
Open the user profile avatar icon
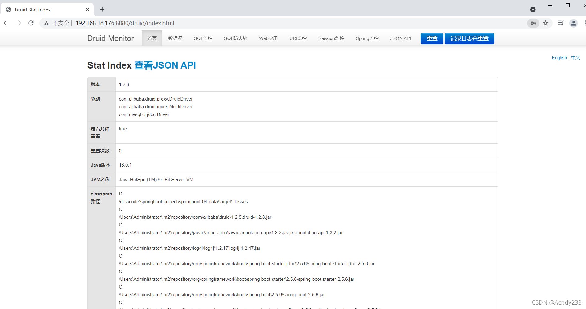[574, 23]
